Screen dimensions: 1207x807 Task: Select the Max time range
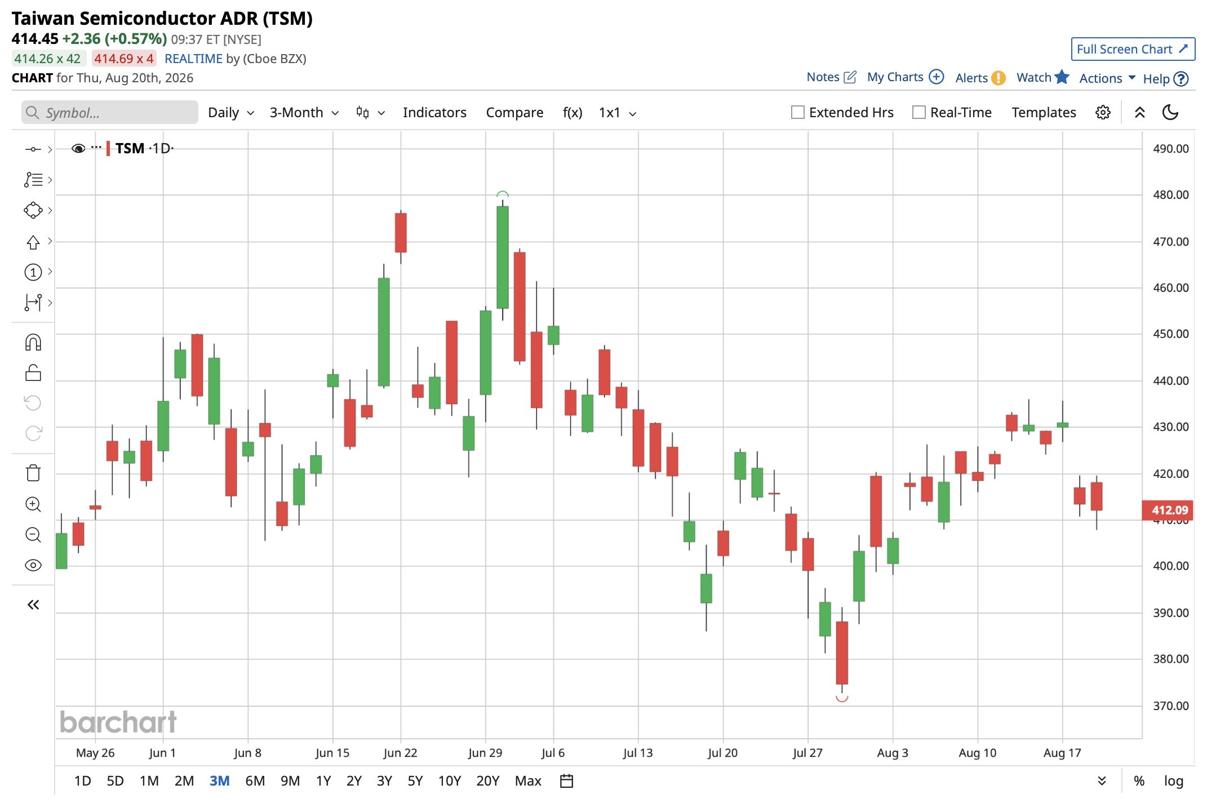point(528,781)
